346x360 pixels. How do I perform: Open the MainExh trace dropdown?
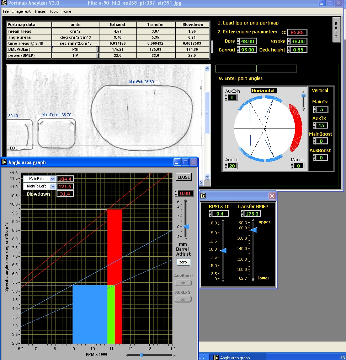click(x=53, y=179)
